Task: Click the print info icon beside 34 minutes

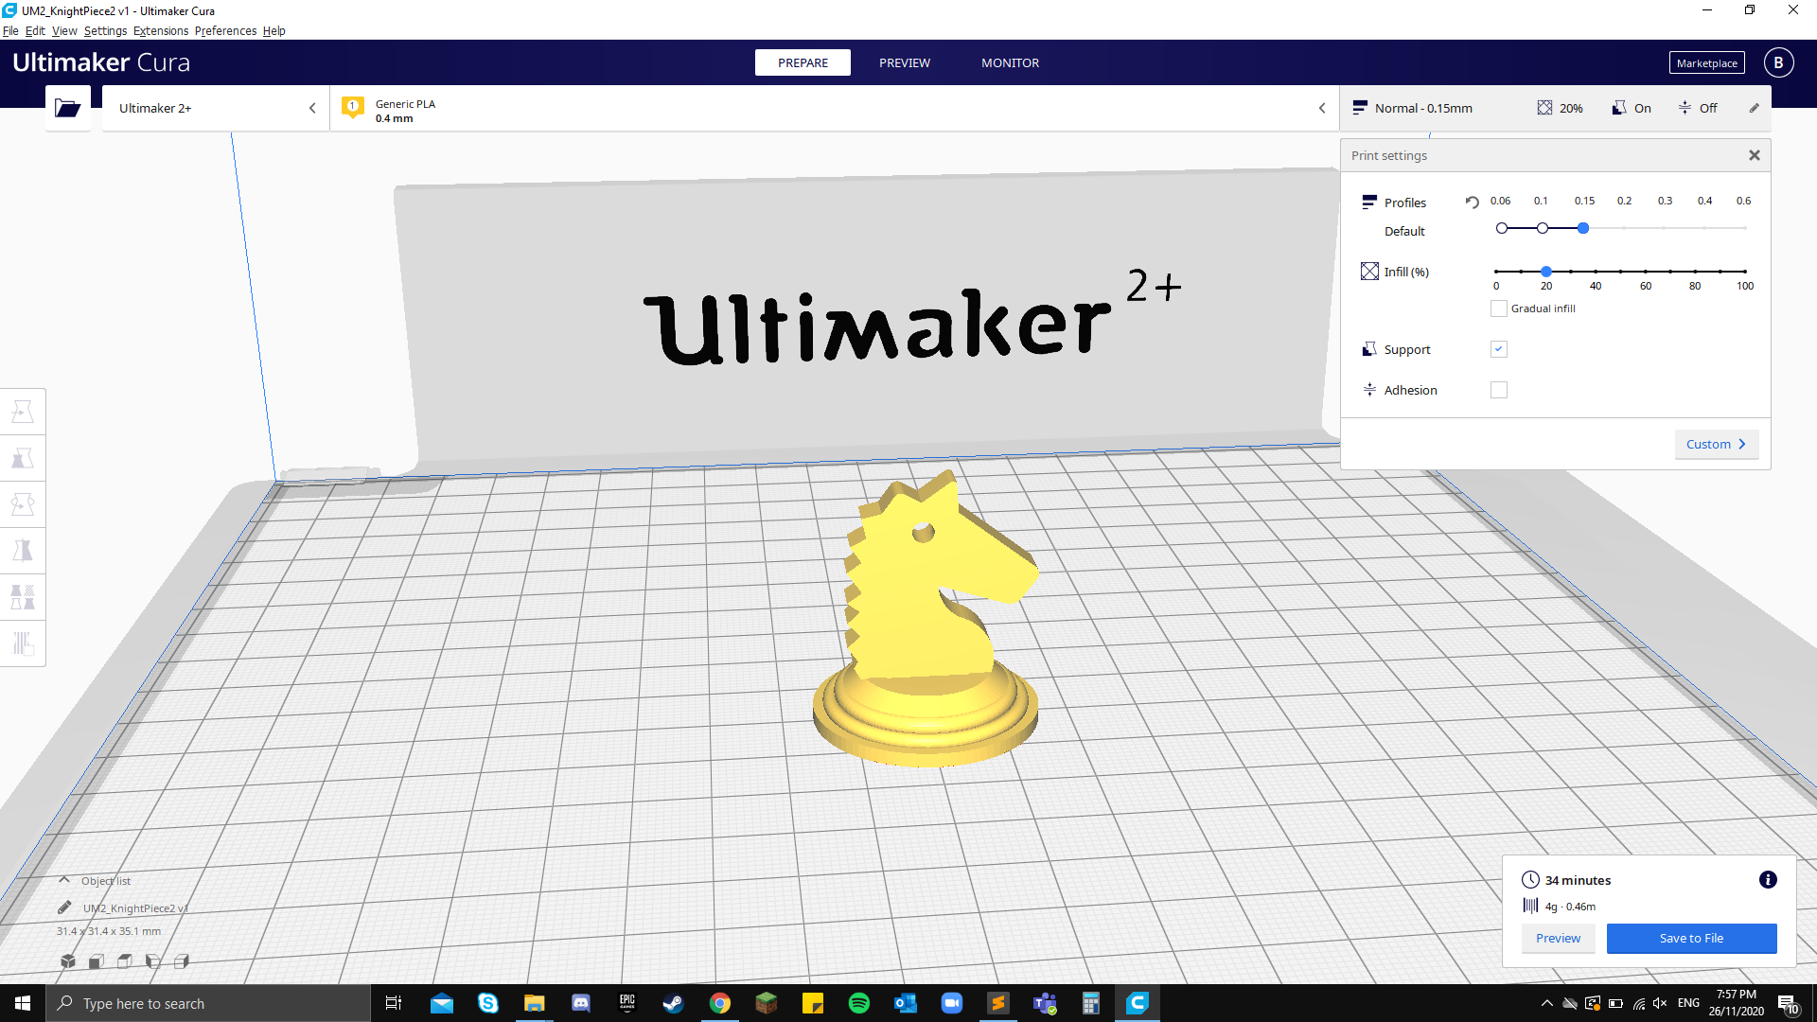Action: click(x=1768, y=880)
